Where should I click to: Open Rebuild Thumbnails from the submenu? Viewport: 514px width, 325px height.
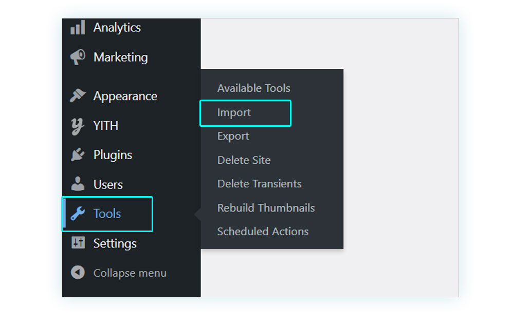(x=266, y=208)
